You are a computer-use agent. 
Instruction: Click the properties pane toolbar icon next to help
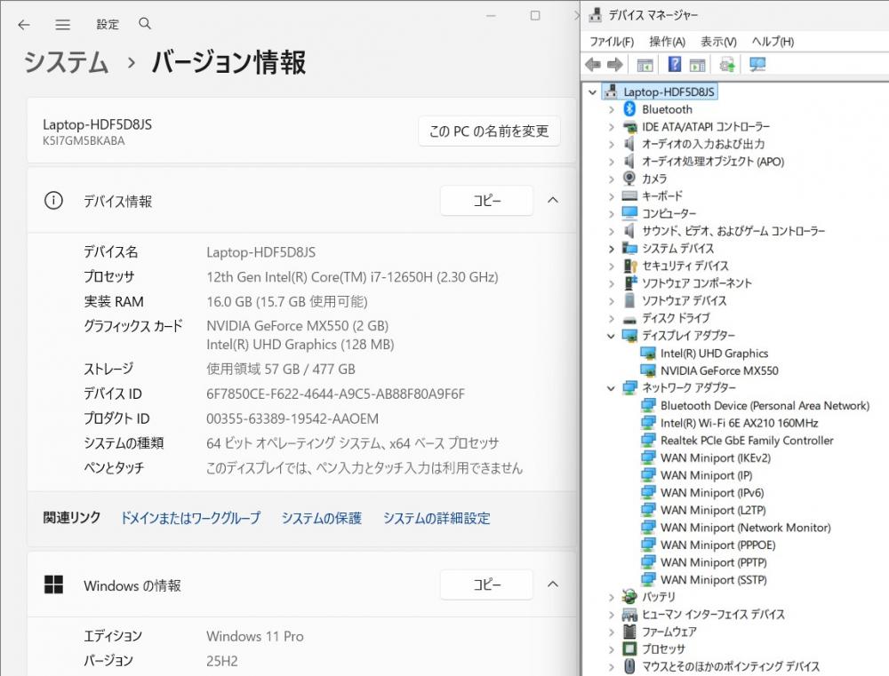click(x=697, y=65)
